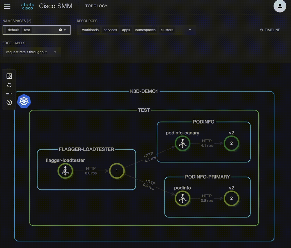Select the test namespace chip

[x=27, y=30]
